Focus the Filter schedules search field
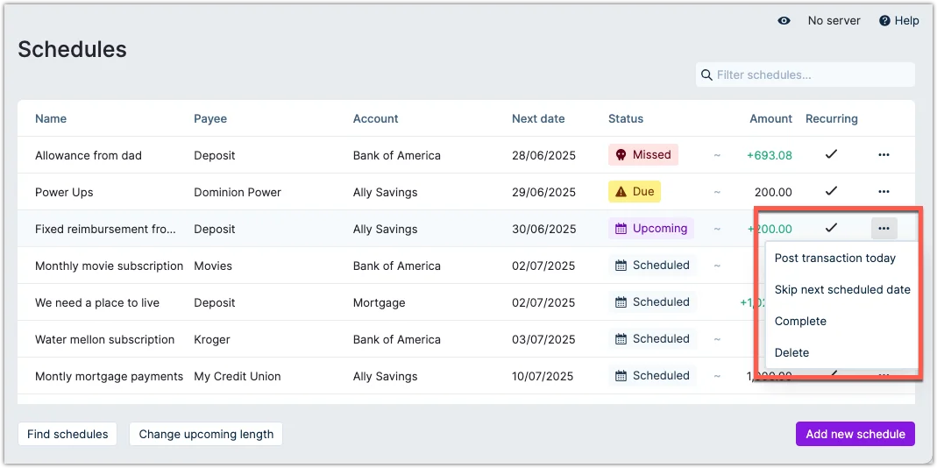The height and width of the screenshot is (468, 937). [811, 75]
